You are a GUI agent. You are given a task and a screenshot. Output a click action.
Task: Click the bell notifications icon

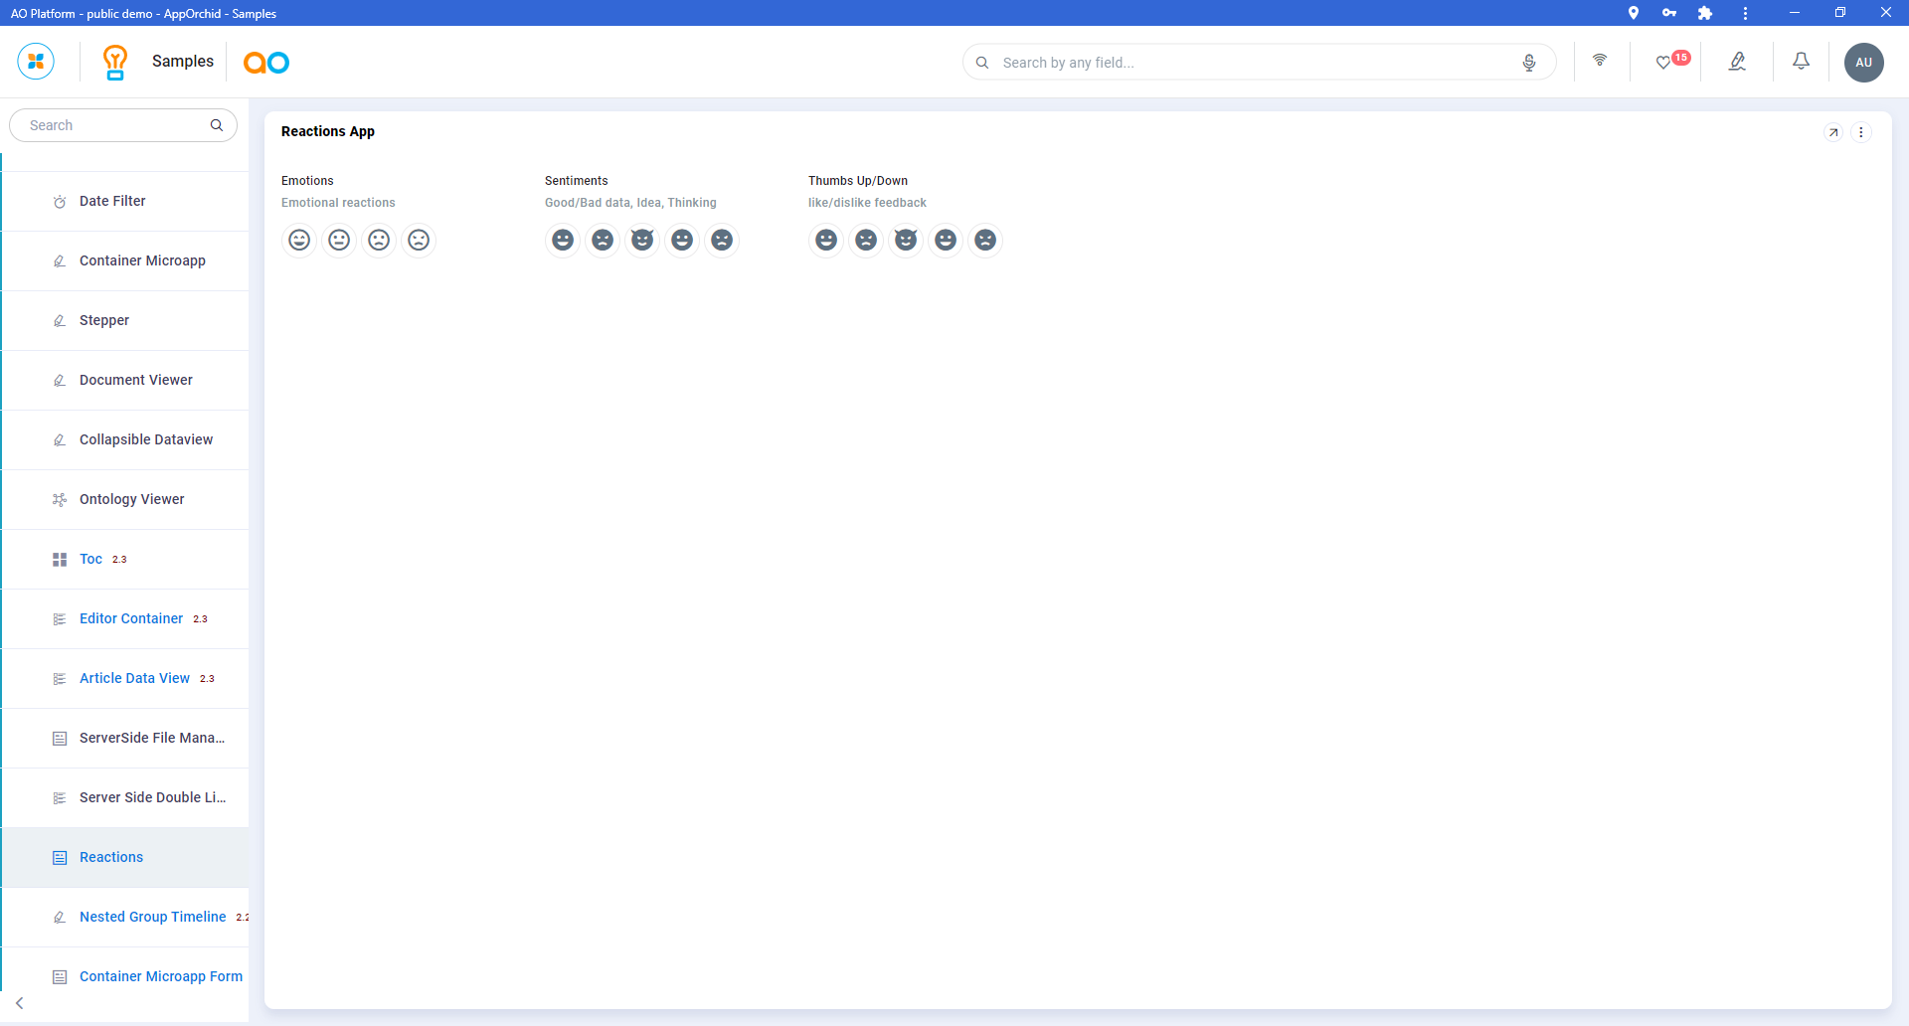(x=1801, y=62)
